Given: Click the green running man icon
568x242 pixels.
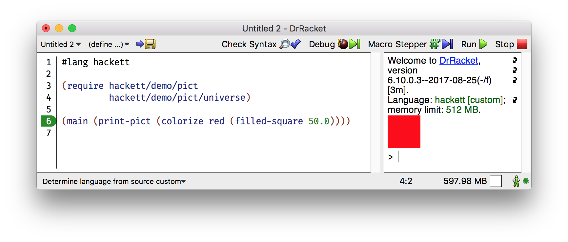Looking at the screenshot, I should click(x=516, y=181).
